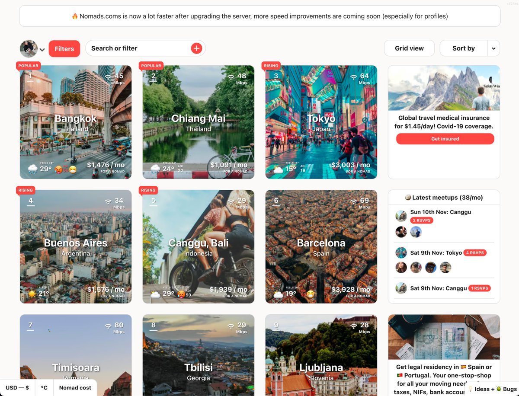The height and width of the screenshot is (396, 519).
Task: Click the partly sunny weather icon on Tokyo
Action: pyautogui.click(x=278, y=169)
